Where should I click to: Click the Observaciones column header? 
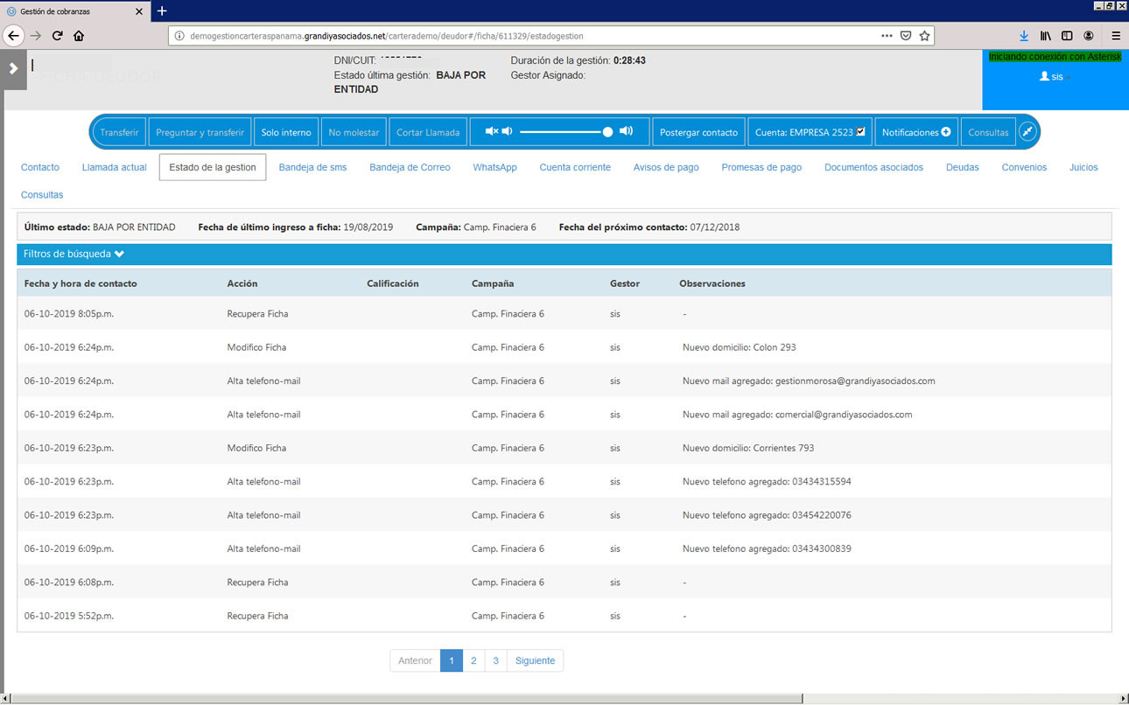[x=712, y=283]
